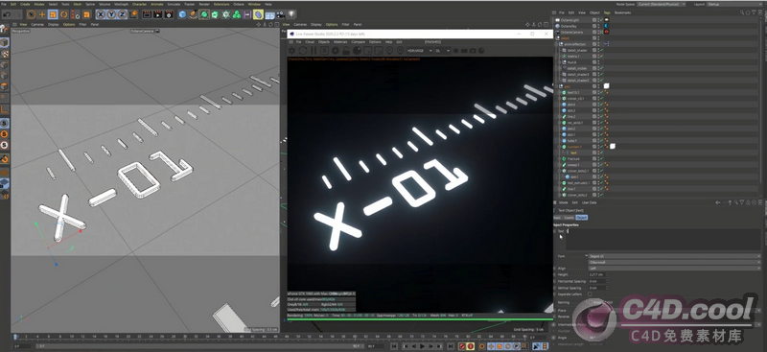The width and height of the screenshot is (767, 352).
Task: Click the Light object bulb icon
Action: coord(291,14)
